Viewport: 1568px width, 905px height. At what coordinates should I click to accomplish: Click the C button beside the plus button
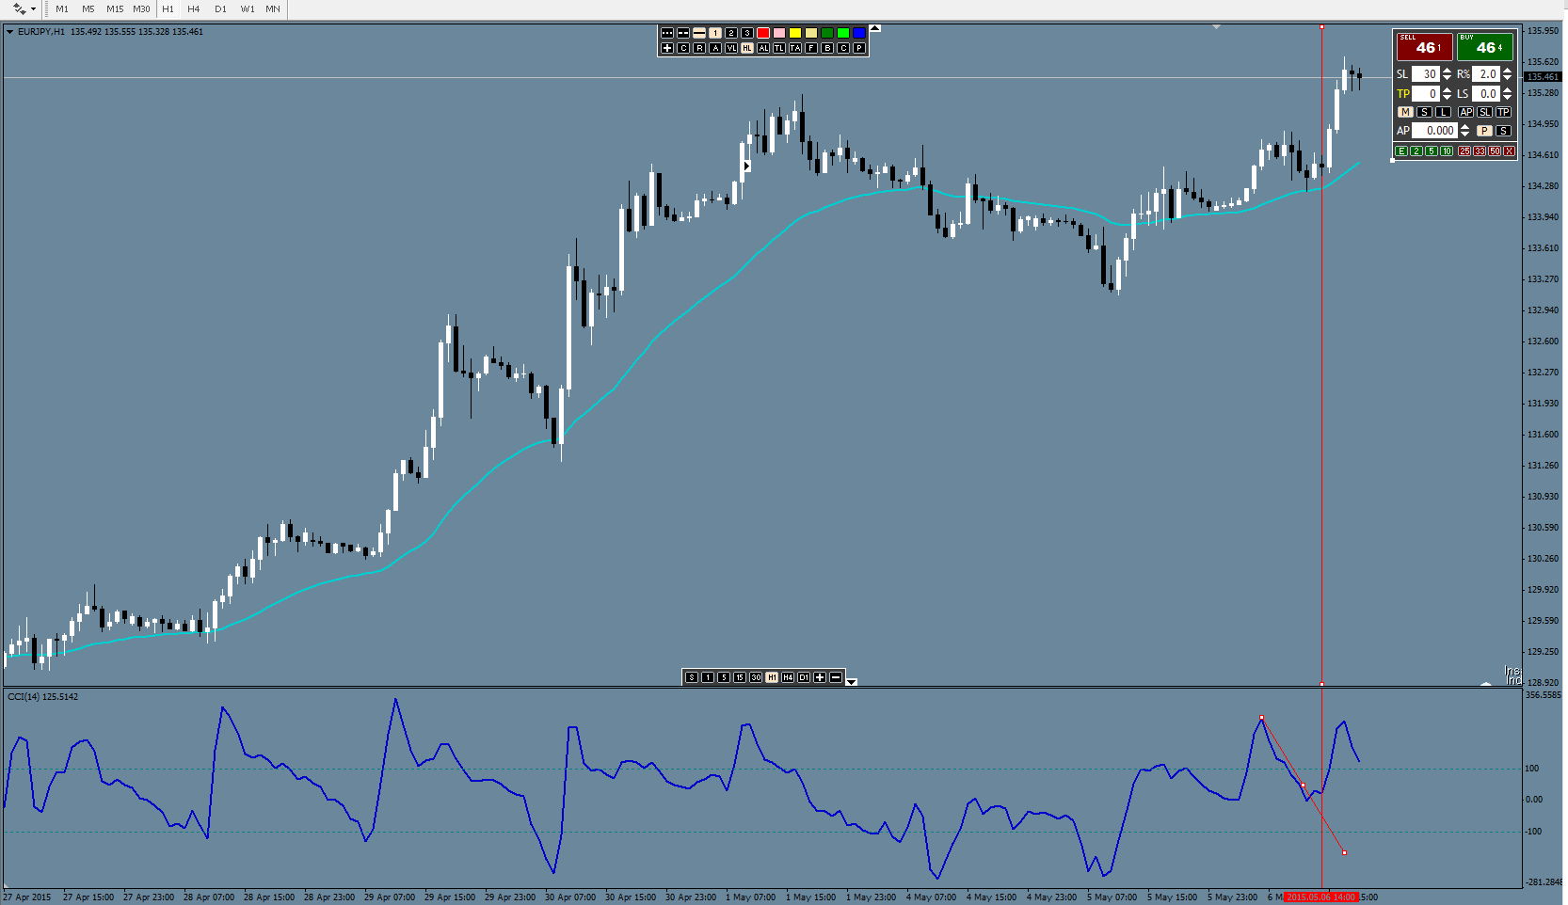(x=683, y=48)
